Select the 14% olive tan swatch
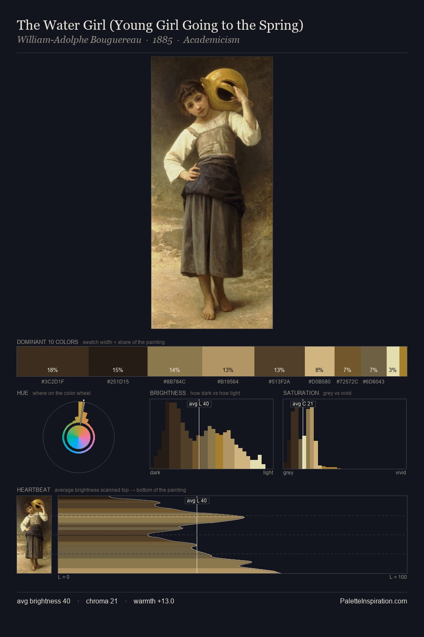 coord(175,361)
